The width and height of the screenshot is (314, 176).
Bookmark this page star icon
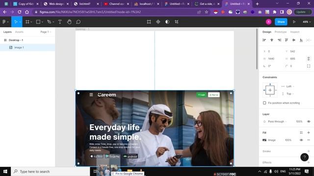[207, 12]
